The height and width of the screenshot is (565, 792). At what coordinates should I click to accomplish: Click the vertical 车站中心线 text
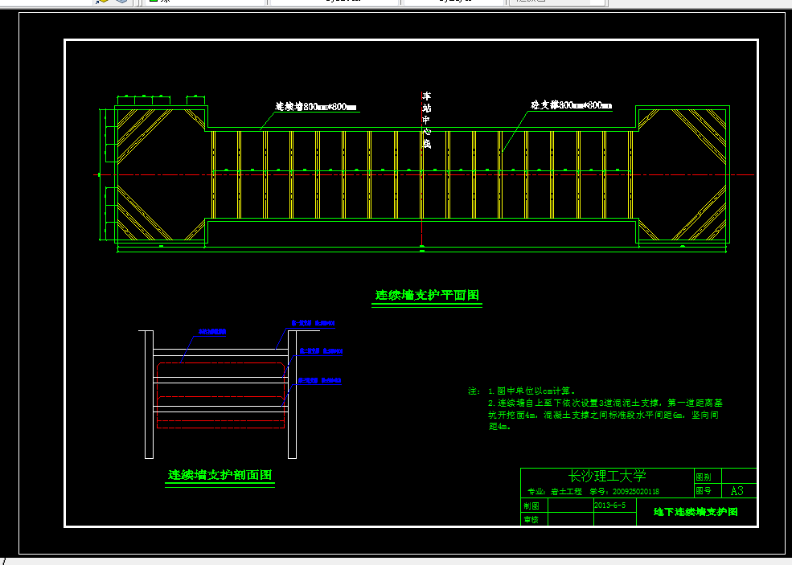tap(426, 120)
